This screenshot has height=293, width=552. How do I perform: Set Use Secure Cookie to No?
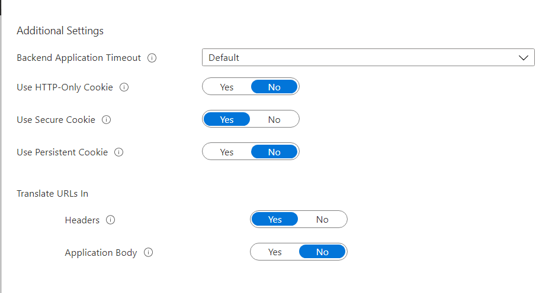(274, 120)
